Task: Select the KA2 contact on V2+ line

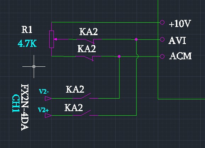Action: coord(85,113)
